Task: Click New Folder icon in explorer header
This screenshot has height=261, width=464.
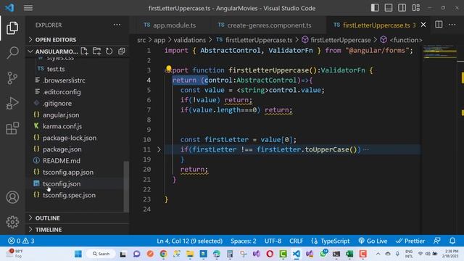Action: pyautogui.click(x=96, y=51)
